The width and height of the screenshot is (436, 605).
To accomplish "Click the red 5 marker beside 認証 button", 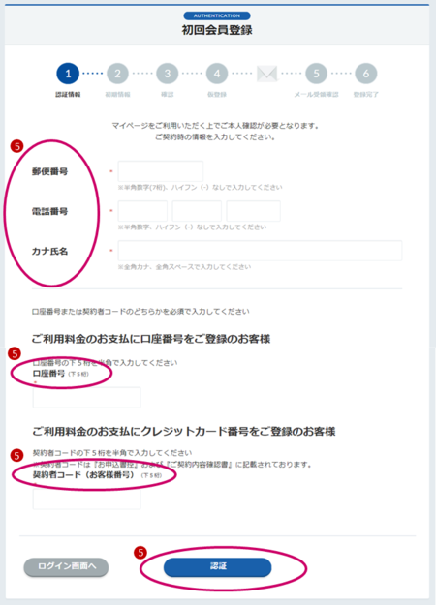I will pos(140,553).
